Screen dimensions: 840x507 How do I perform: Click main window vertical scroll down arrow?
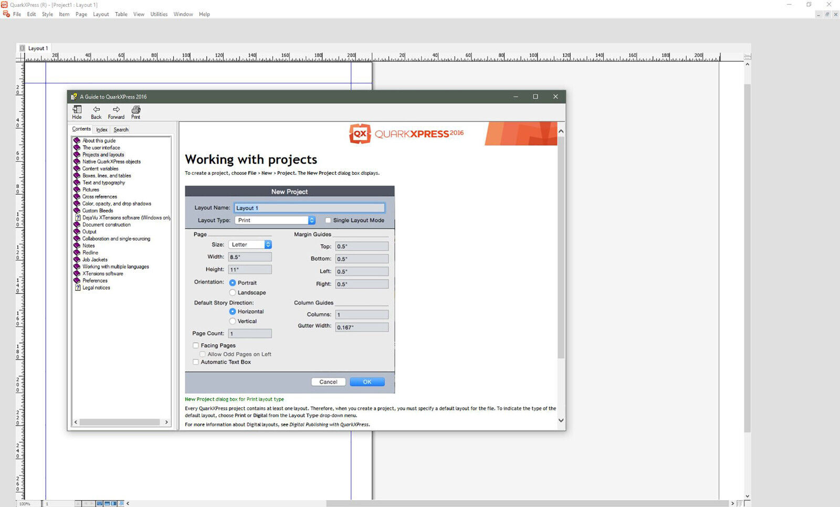click(x=747, y=496)
